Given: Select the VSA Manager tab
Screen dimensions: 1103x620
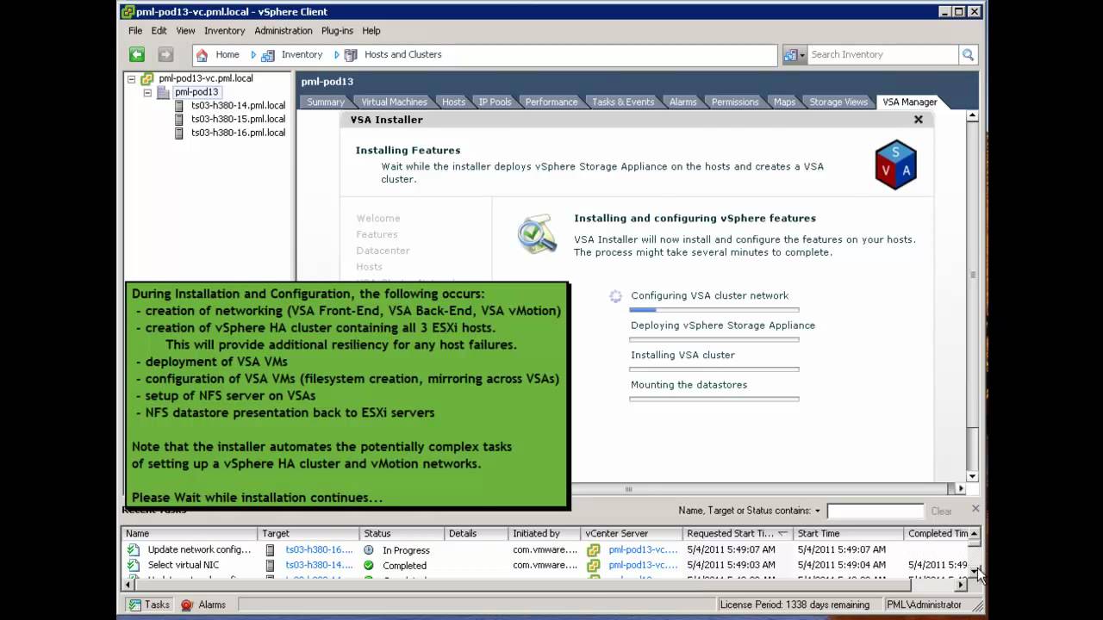Looking at the screenshot, I should click(x=910, y=102).
